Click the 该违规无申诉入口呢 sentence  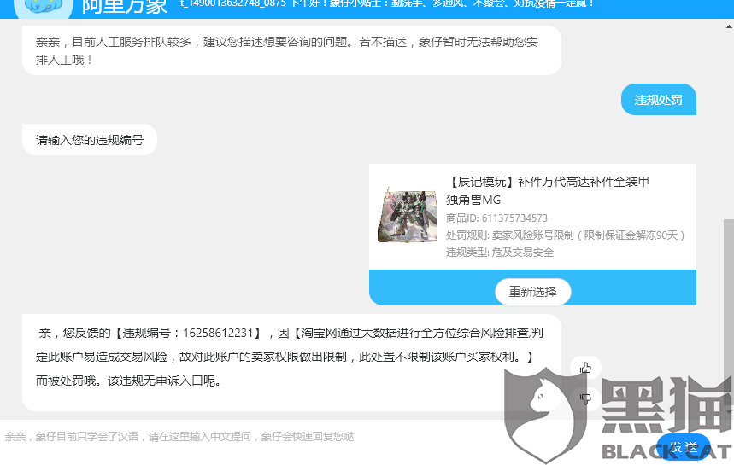164,381
